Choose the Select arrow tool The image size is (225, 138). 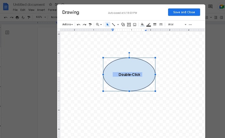pyautogui.click(x=107, y=25)
